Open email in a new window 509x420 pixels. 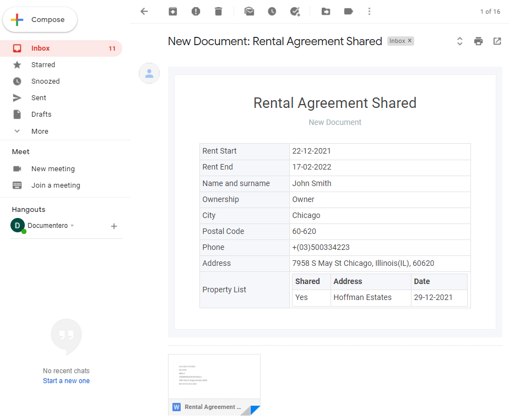point(497,41)
